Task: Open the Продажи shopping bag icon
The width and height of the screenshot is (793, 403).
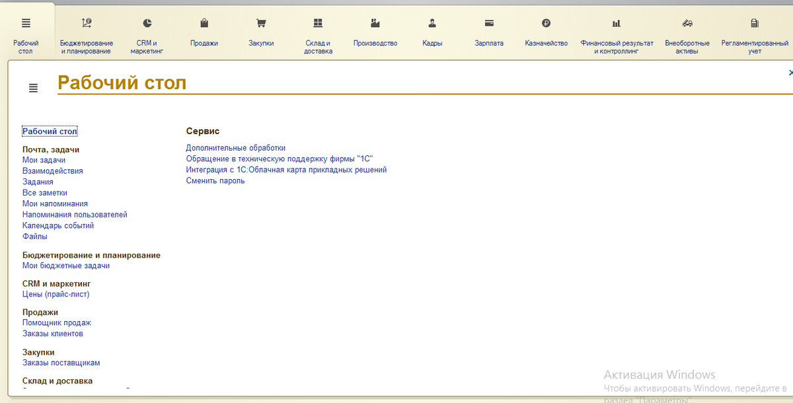Action: tap(204, 23)
